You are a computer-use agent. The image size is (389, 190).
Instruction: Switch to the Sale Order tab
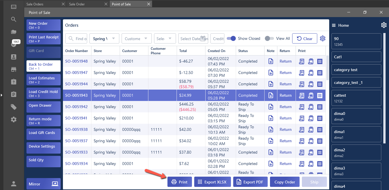[85, 4]
